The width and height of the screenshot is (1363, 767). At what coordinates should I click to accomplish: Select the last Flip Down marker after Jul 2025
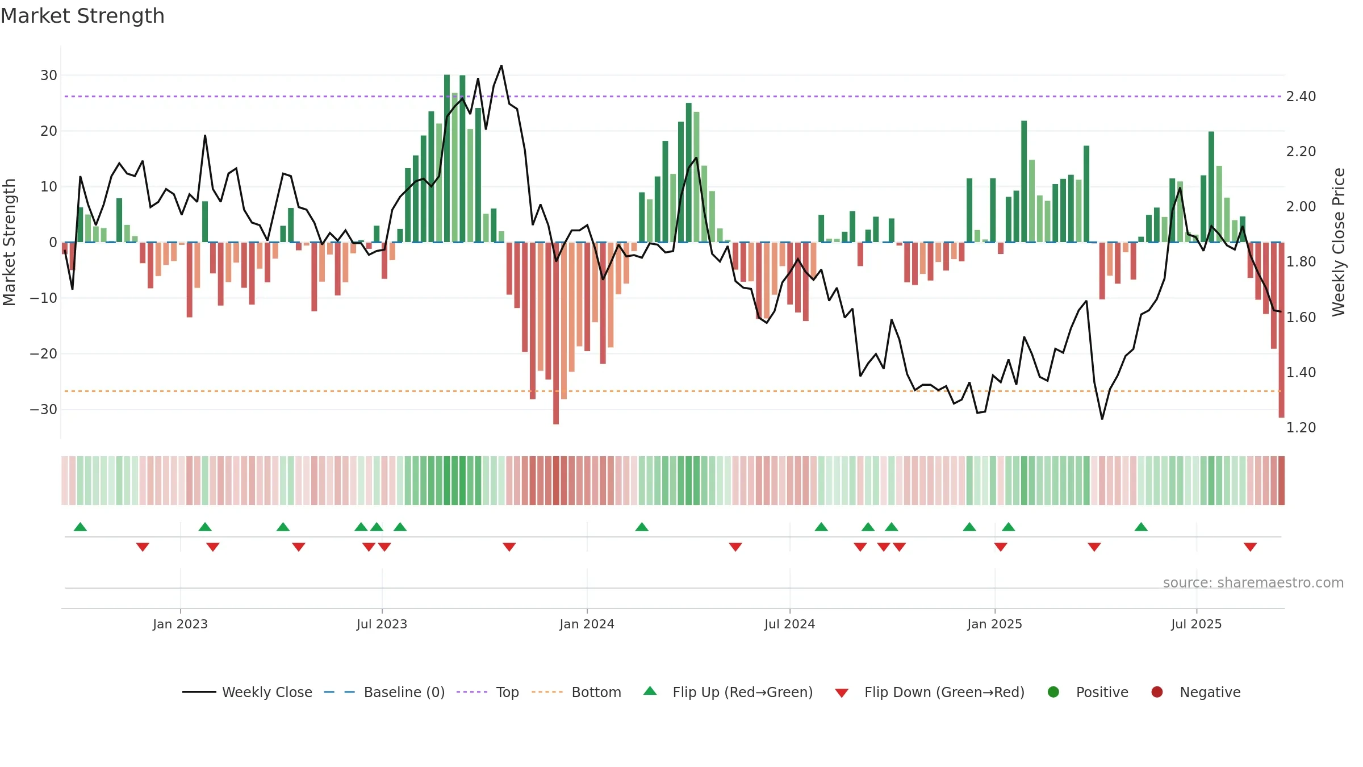1250,547
